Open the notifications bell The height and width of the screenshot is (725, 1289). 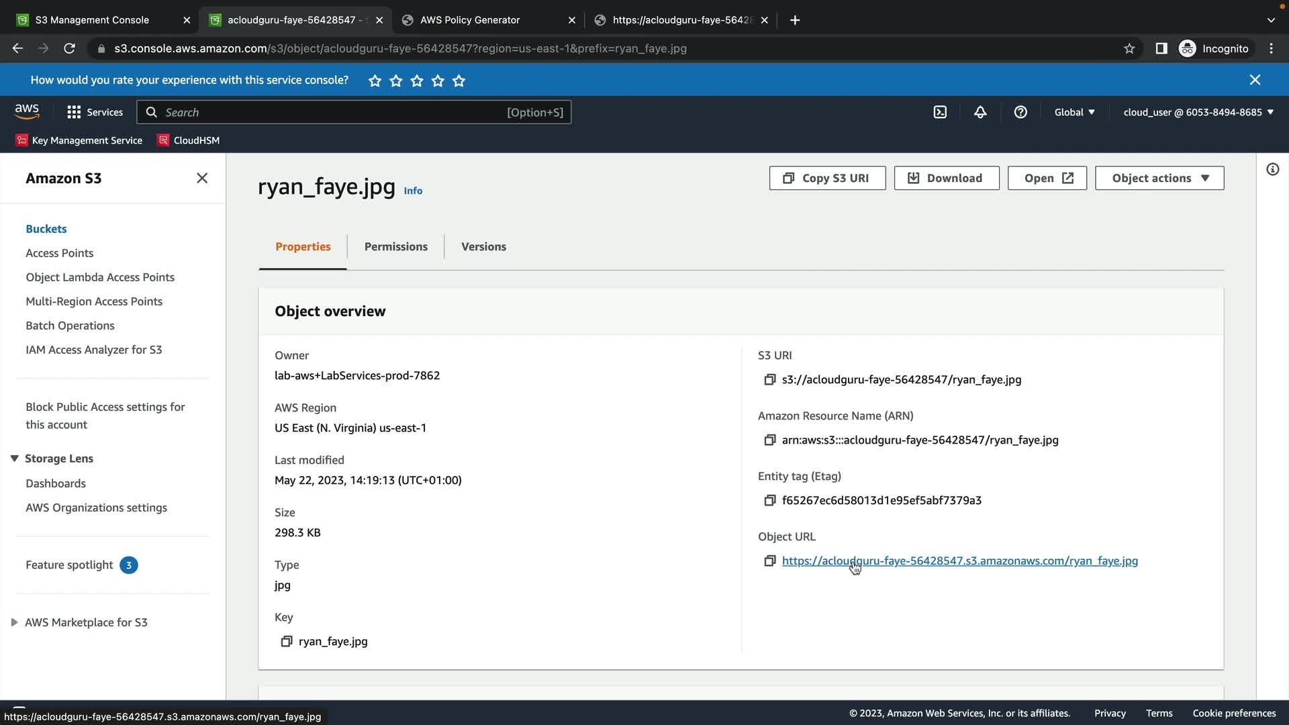coord(980,112)
